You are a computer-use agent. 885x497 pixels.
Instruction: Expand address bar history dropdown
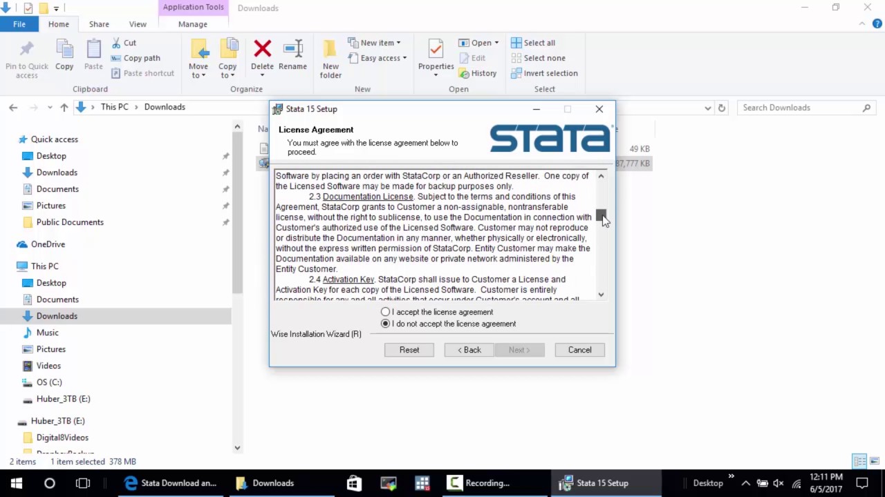click(x=708, y=108)
